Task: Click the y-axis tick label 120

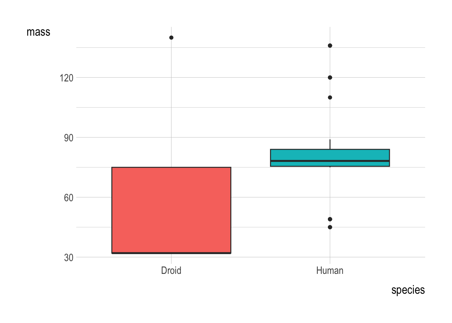Action: [x=67, y=78]
